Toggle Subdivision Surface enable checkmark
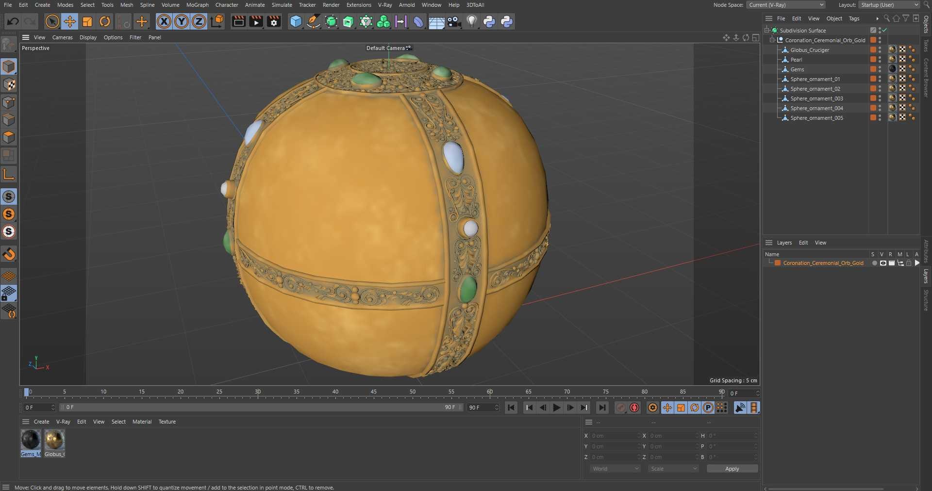Viewport: 932px width, 491px height. pos(885,30)
